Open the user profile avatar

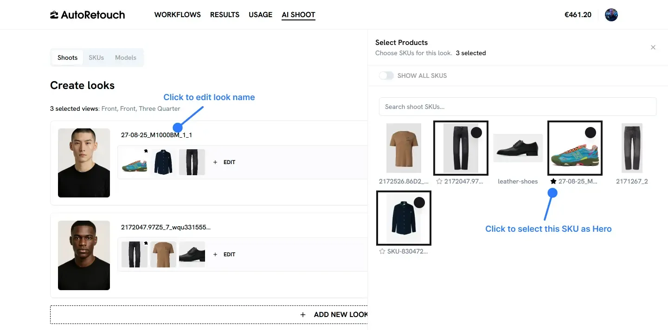coord(611,15)
